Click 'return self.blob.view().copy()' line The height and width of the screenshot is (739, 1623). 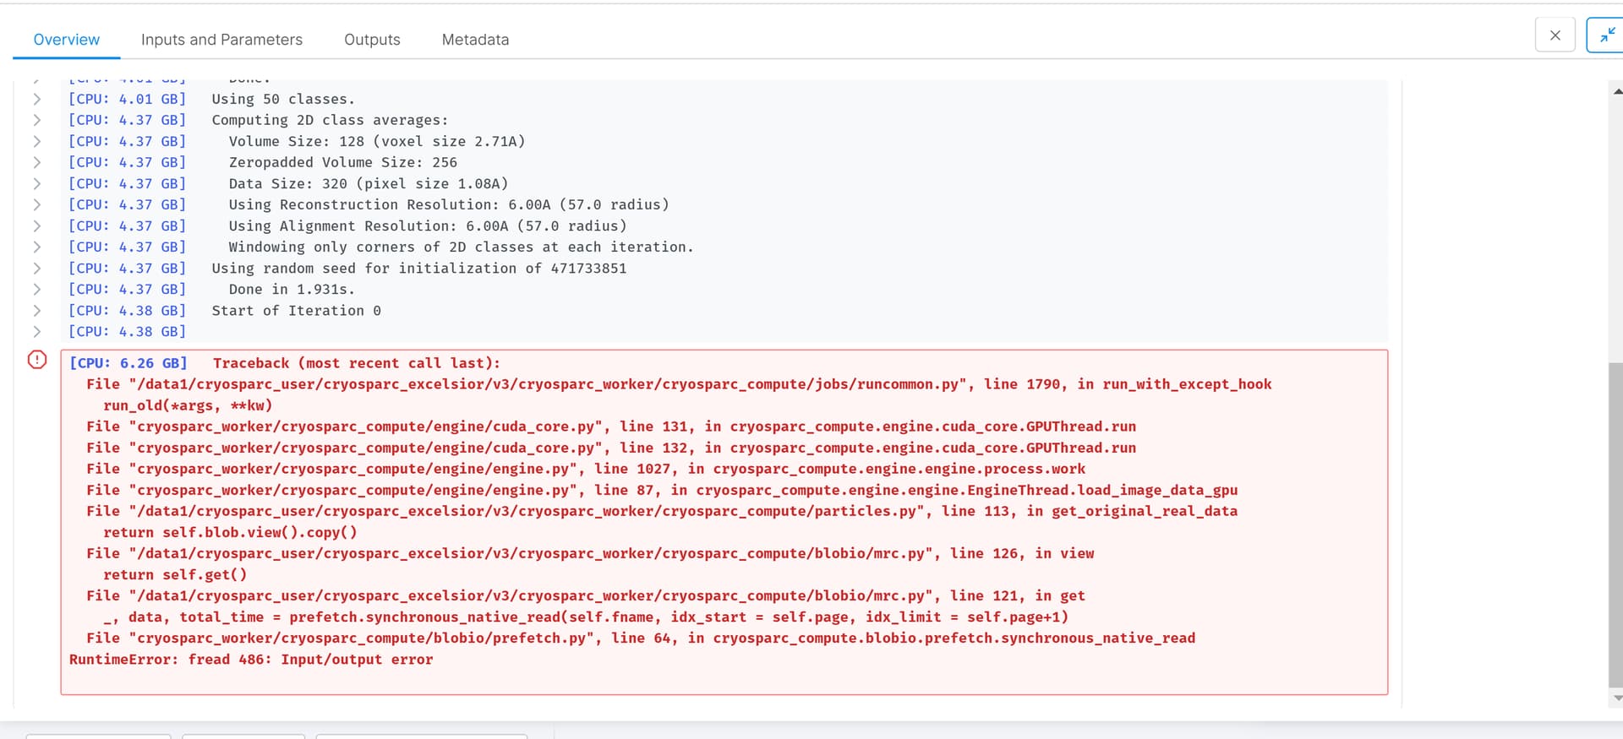[x=230, y=532]
